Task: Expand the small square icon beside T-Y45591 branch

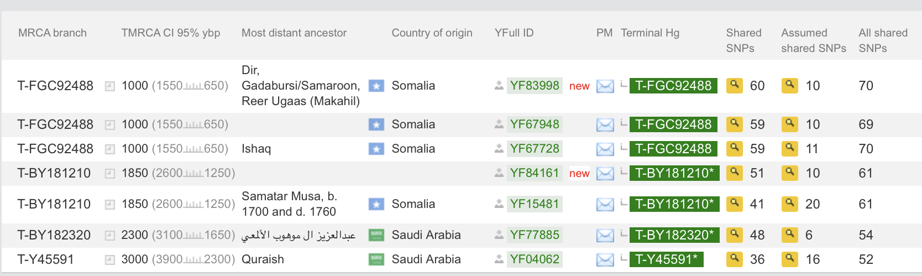Action: coord(110,259)
